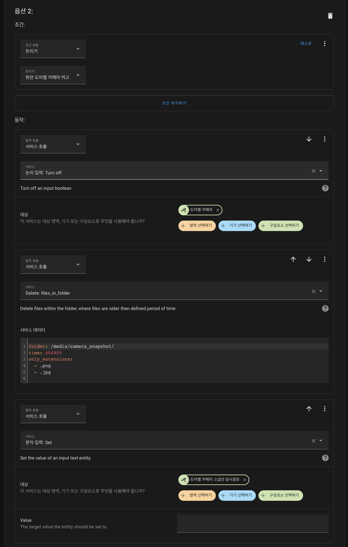The image size is (348, 547).
Task: Clear the Delete: files_in_folder service
Action: (x=313, y=291)
